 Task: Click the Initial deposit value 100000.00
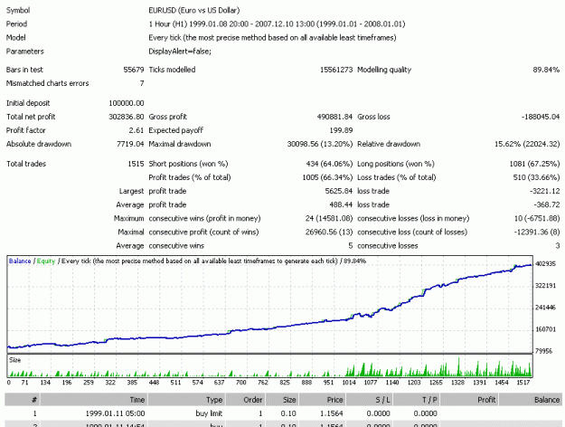(x=127, y=103)
